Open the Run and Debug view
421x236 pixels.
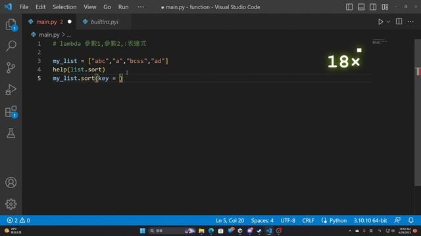click(11, 90)
